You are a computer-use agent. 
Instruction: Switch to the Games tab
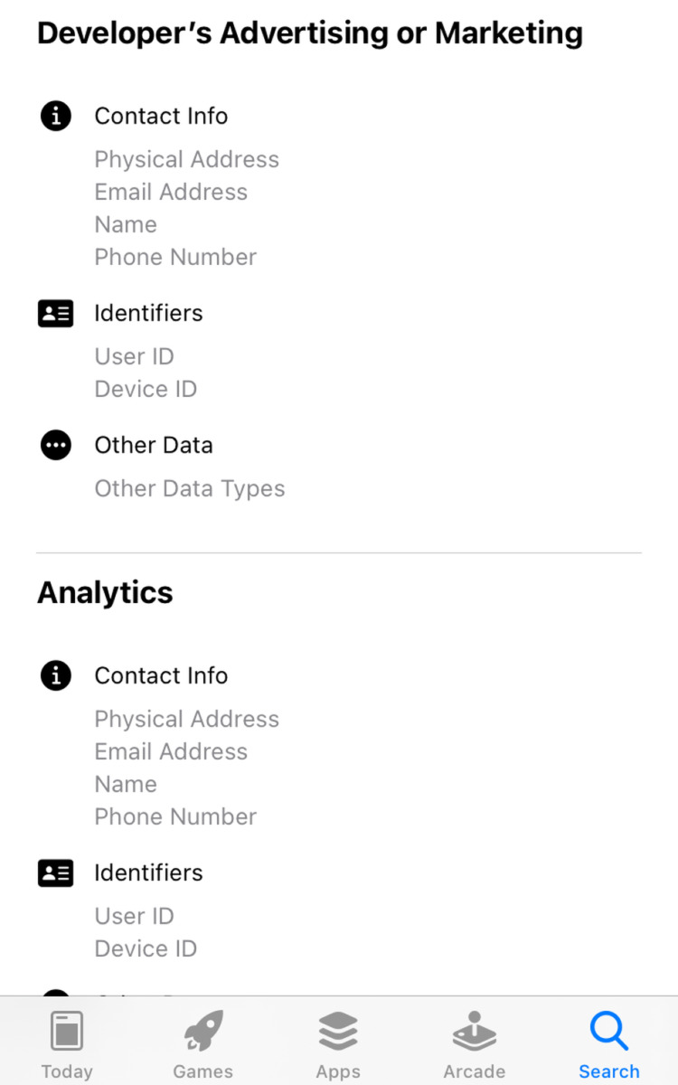(x=202, y=1045)
